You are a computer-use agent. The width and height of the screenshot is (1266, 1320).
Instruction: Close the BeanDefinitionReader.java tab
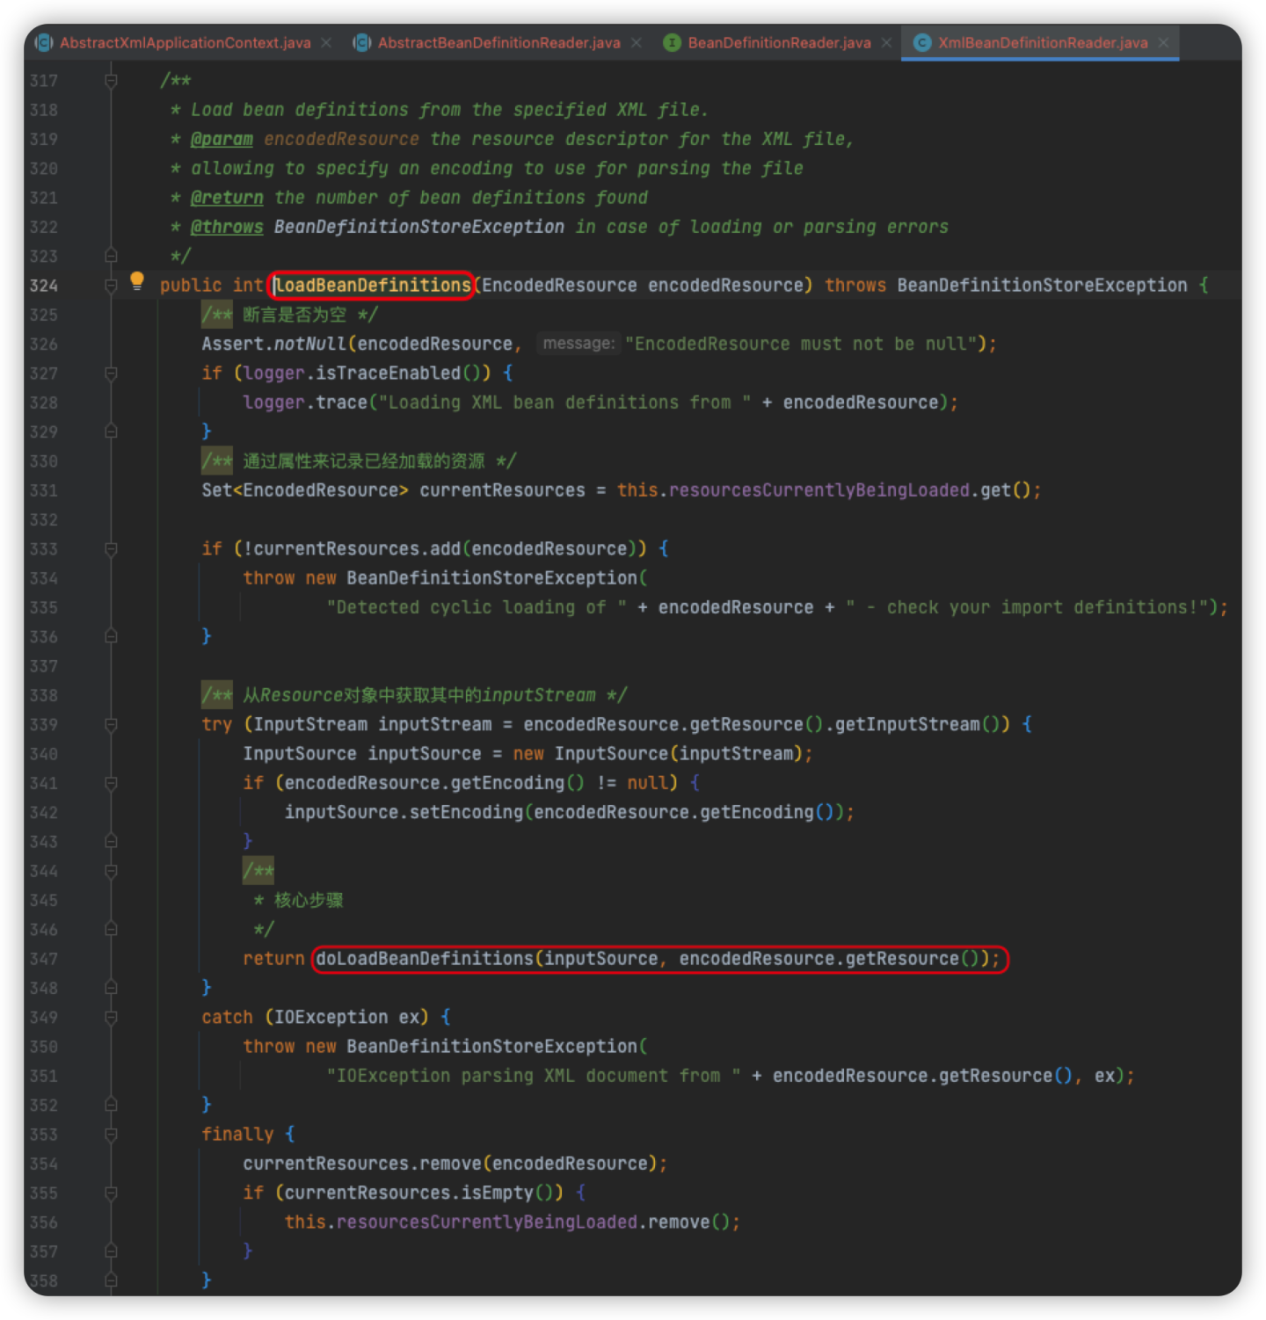point(886,43)
